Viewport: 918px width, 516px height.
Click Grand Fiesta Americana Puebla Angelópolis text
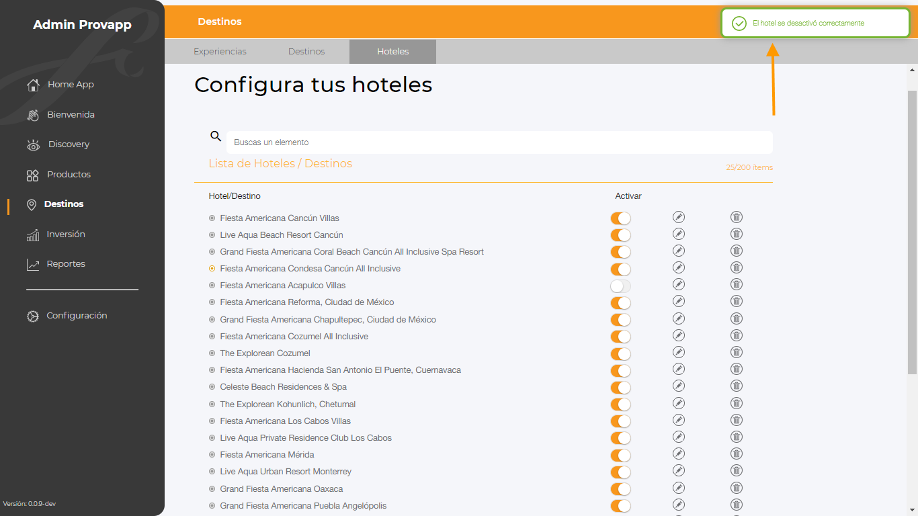point(303,506)
